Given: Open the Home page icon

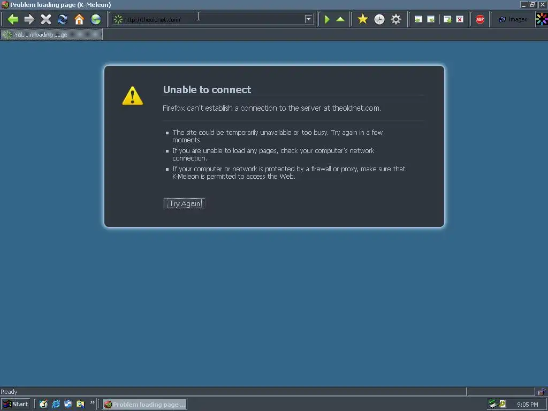Looking at the screenshot, I should click(79, 19).
